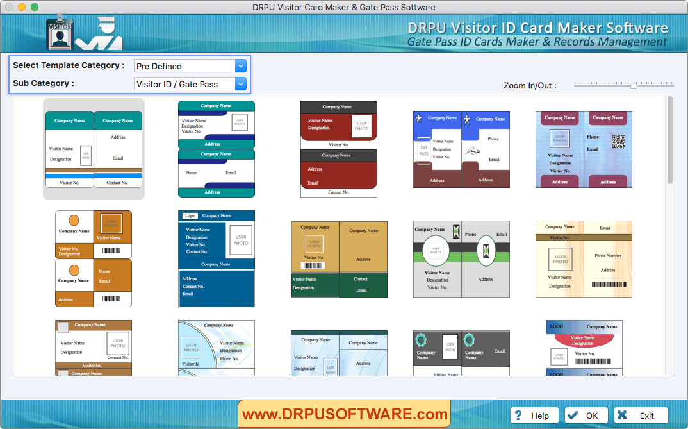Viewport: 688px width, 429px height.
Task: Choose light blue arc template with Visitor Id
Action: tap(217, 348)
